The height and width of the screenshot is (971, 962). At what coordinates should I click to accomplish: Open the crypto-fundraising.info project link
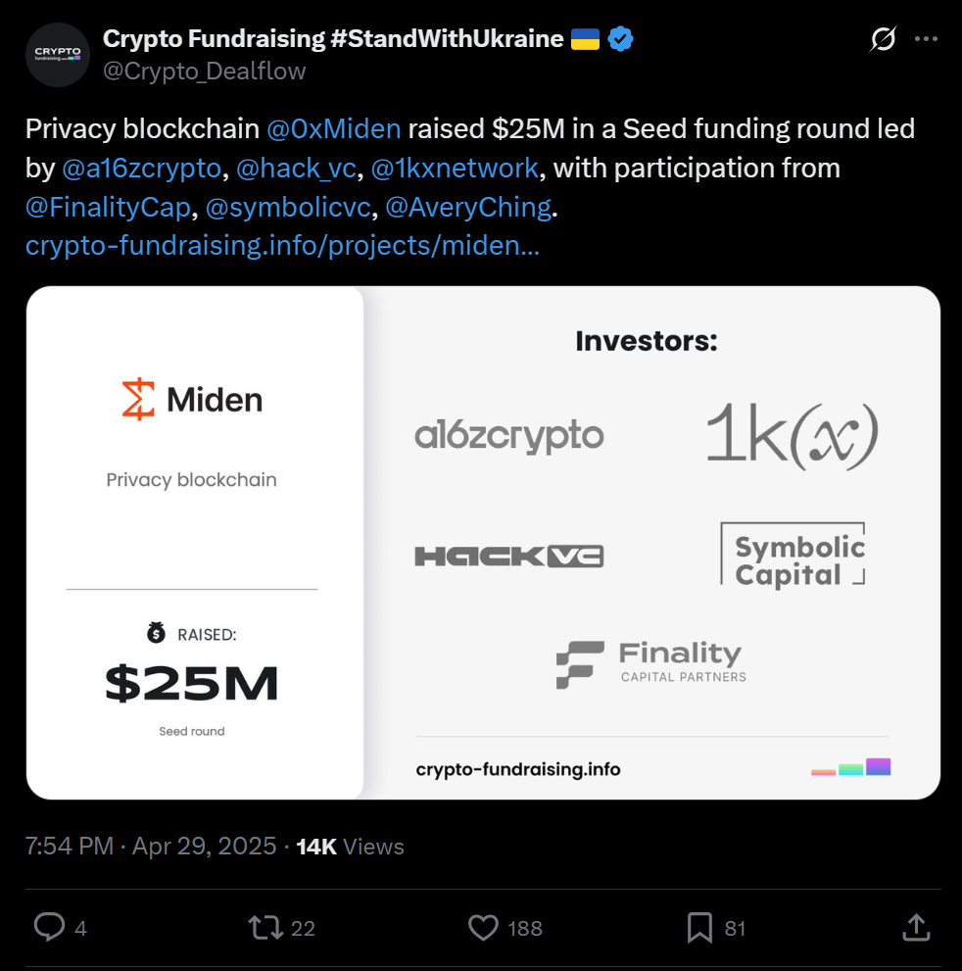282,246
